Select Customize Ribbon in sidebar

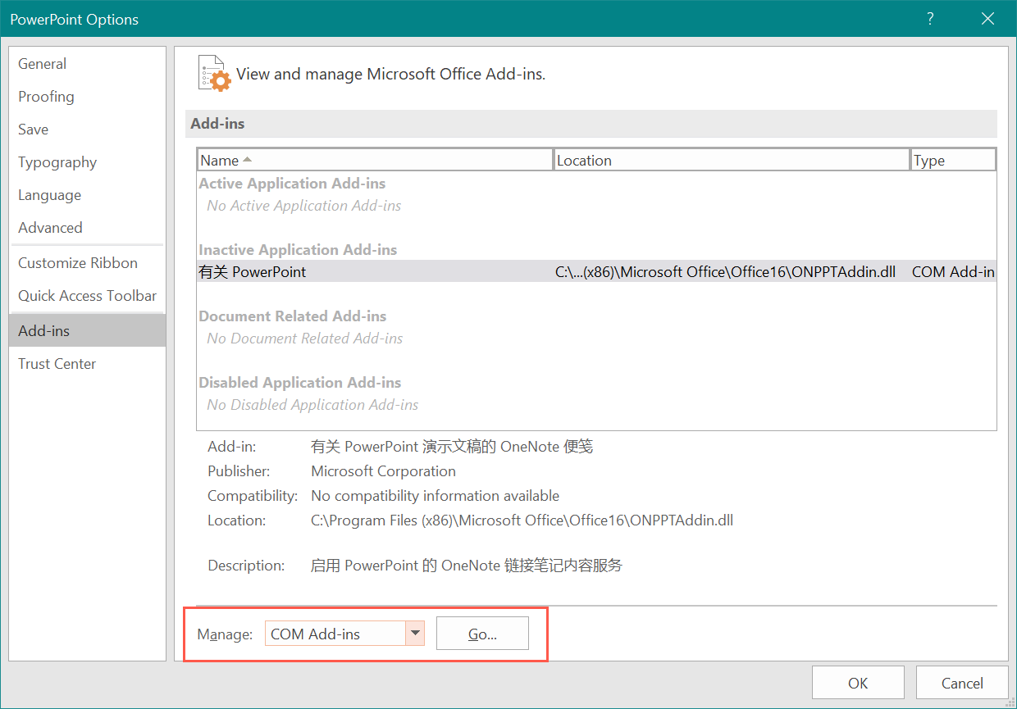pos(78,263)
